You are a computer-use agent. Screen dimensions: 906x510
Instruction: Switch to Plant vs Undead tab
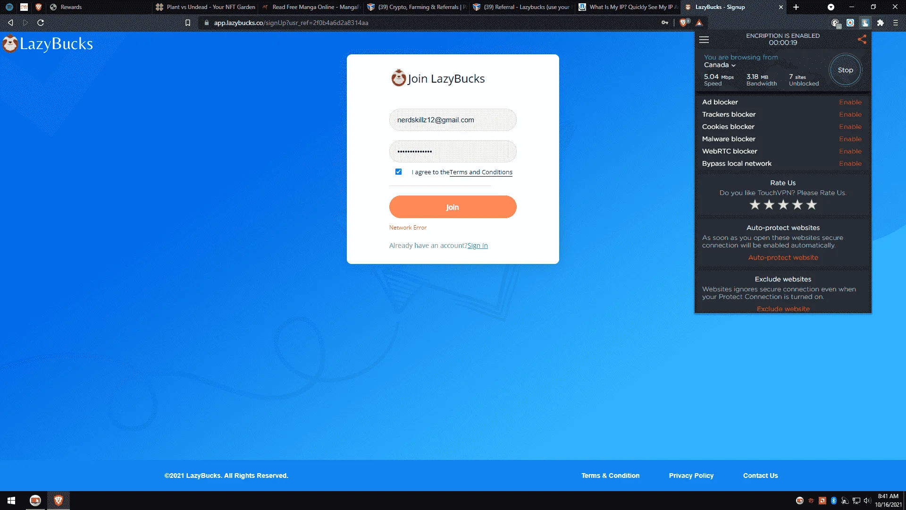(206, 7)
